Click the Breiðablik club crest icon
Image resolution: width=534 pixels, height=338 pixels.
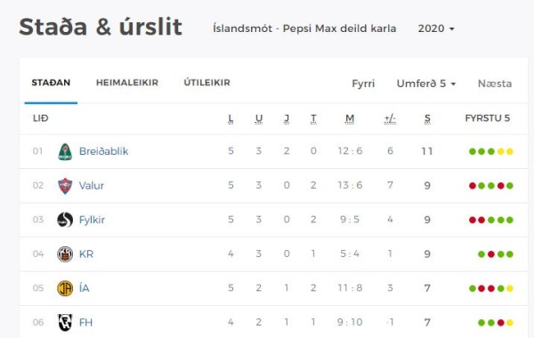(65, 151)
